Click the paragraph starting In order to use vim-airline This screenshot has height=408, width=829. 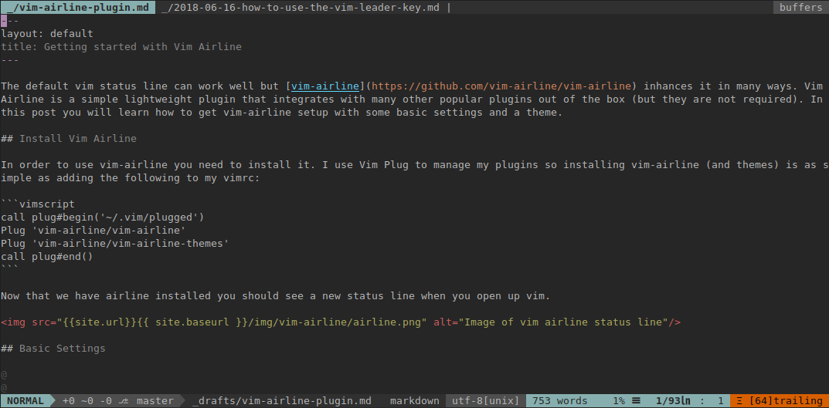(414, 171)
